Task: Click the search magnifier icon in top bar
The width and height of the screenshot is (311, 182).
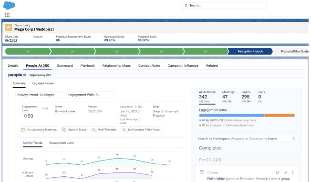Action: click(186, 6)
